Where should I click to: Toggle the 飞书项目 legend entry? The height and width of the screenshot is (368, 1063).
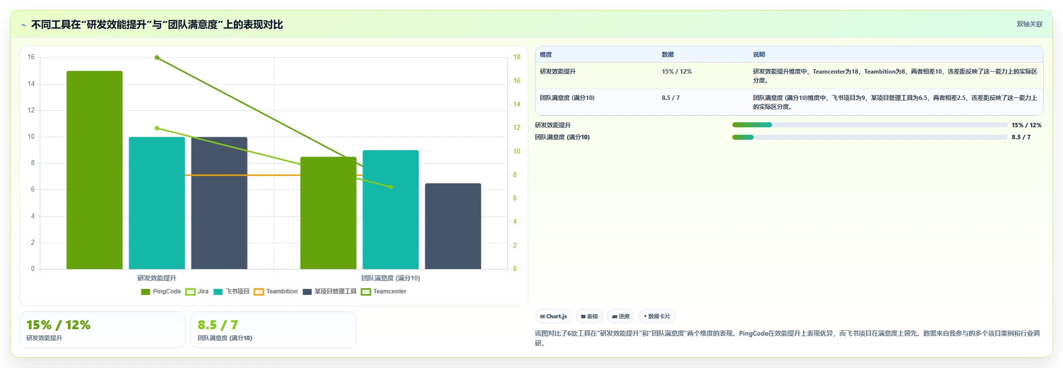[231, 291]
